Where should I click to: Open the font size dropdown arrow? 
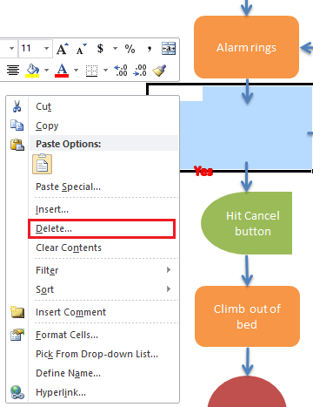click(46, 49)
